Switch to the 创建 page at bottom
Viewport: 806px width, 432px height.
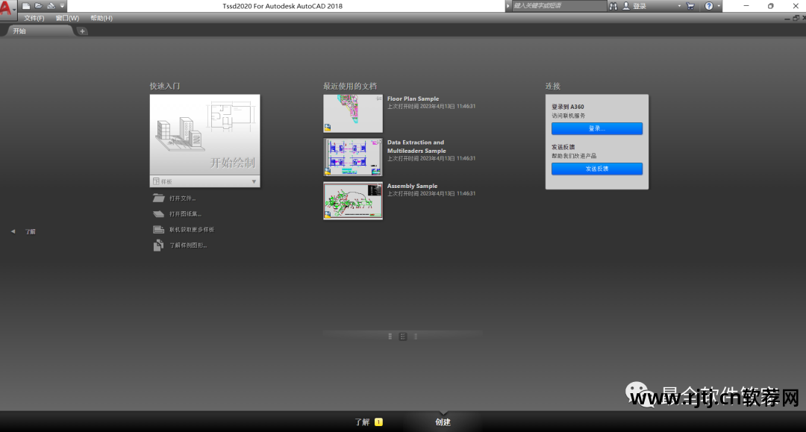click(x=443, y=422)
